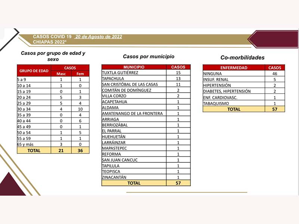This screenshot has height=224, width=299.
Task: Click the '20 a 24' age group label
Action: (x=24, y=97)
